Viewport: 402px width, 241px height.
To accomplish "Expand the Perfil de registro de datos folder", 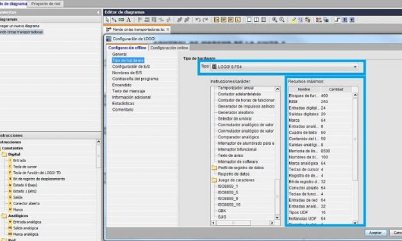I will [x=214, y=168].
